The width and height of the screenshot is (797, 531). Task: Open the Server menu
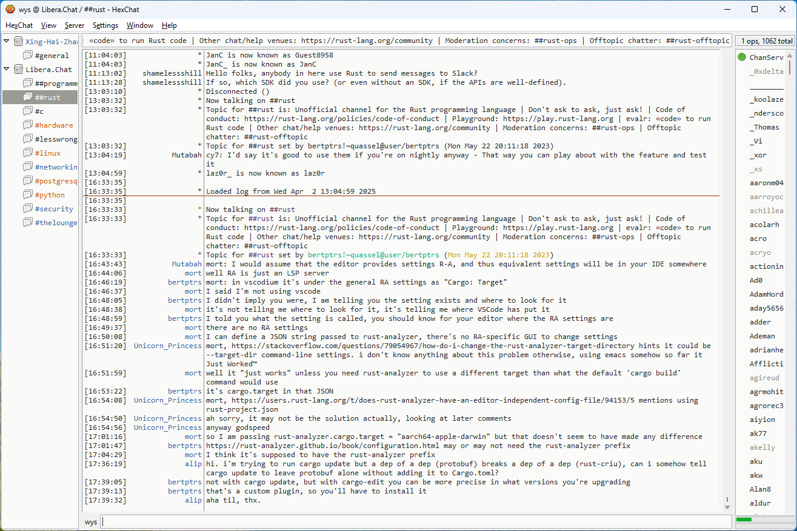coord(75,25)
